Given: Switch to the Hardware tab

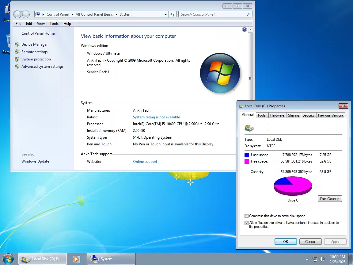Looking at the screenshot, I should (x=277, y=115).
